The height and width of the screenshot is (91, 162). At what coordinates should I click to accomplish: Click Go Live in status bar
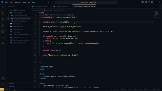pyautogui.click(x=148, y=89)
